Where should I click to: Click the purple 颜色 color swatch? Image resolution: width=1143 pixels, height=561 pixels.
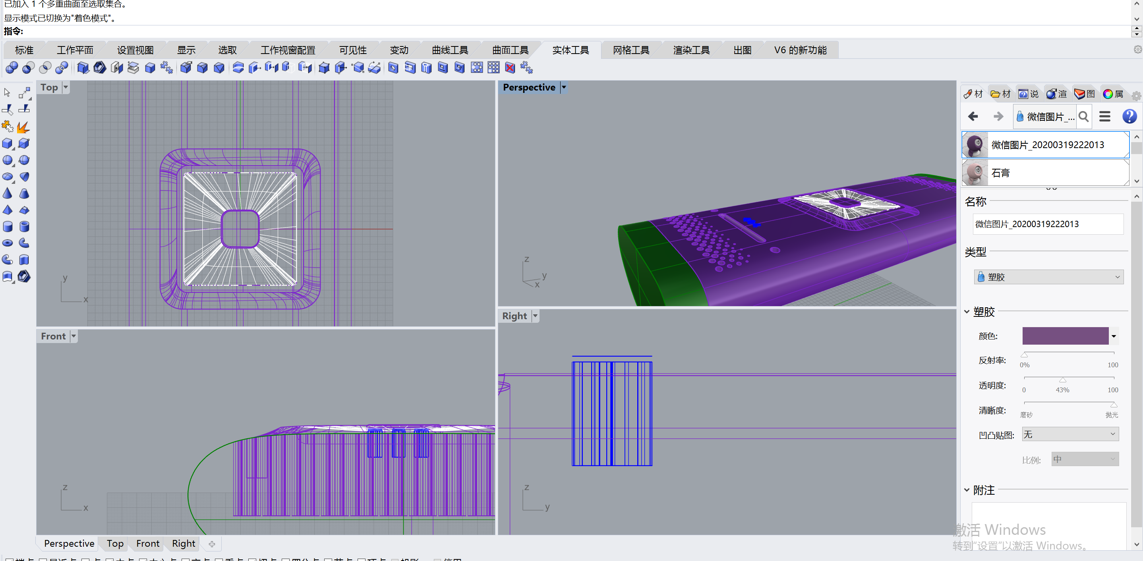(x=1065, y=336)
